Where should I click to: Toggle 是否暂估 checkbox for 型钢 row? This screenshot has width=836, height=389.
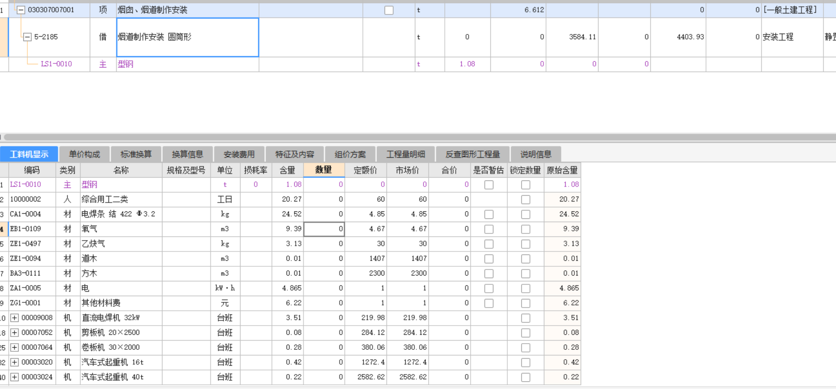(x=489, y=184)
